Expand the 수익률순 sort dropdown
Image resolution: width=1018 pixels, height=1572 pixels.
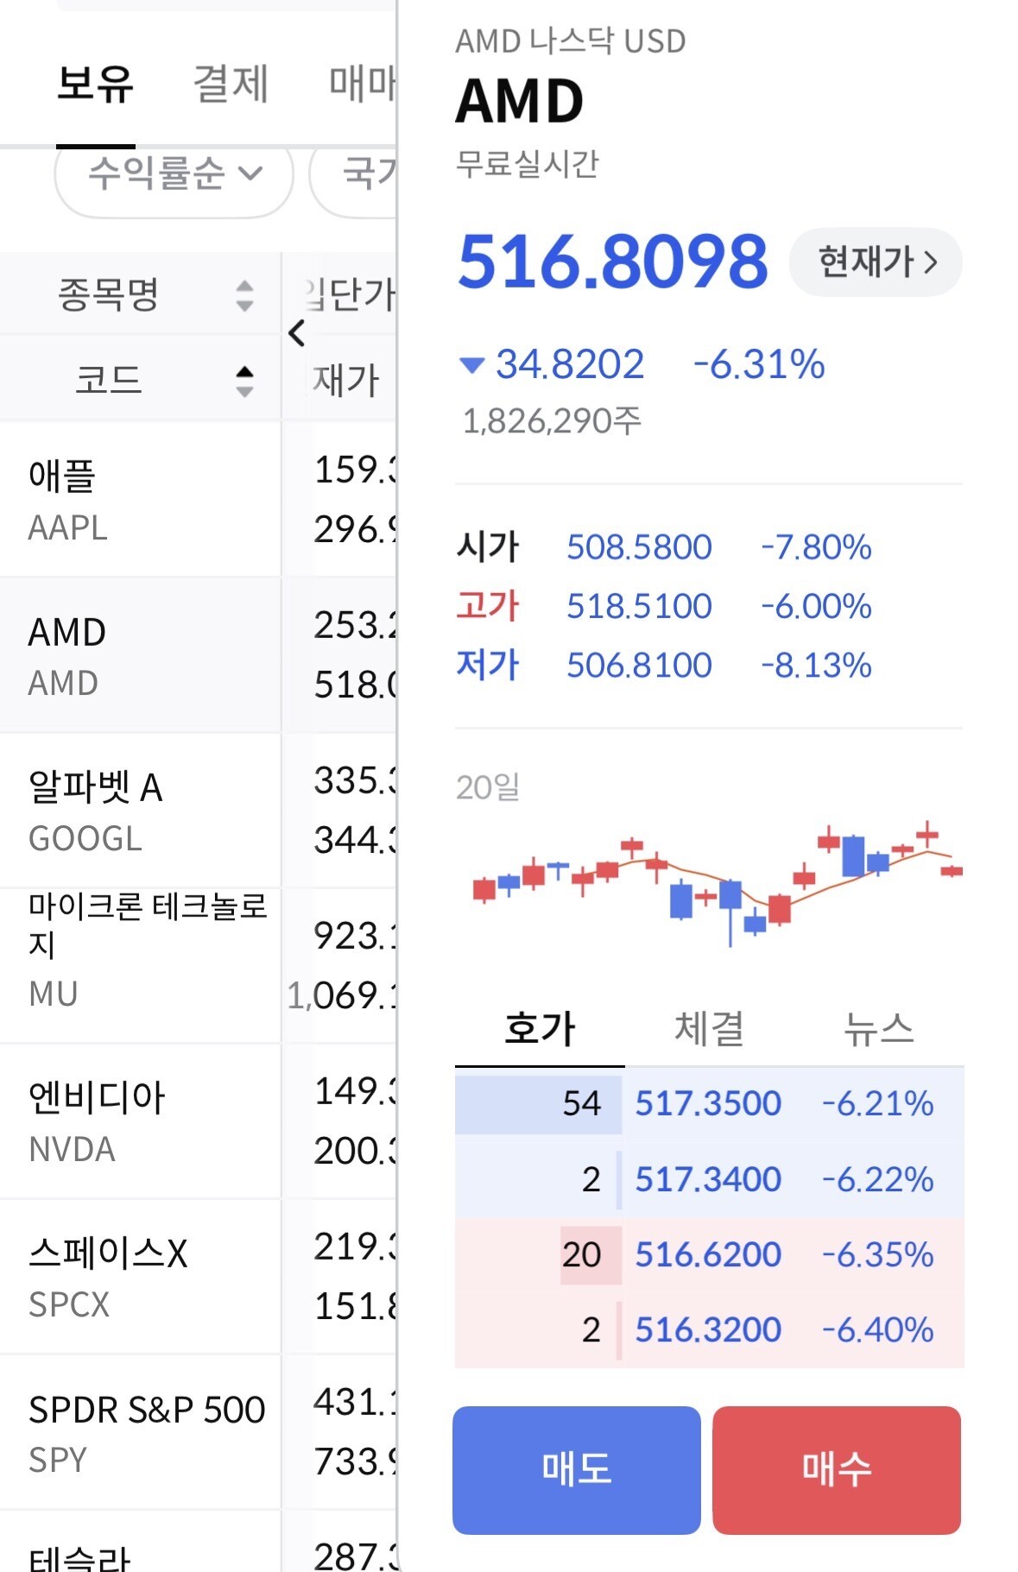(174, 174)
